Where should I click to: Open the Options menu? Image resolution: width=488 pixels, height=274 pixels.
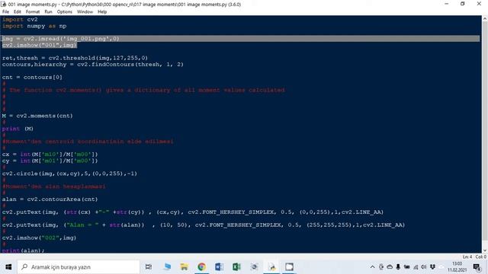pyautogui.click(x=64, y=12)
